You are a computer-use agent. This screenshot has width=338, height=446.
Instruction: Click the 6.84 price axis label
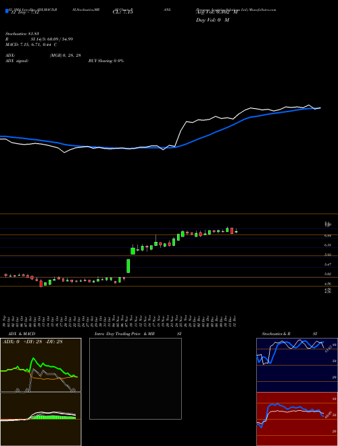(327, 236)
